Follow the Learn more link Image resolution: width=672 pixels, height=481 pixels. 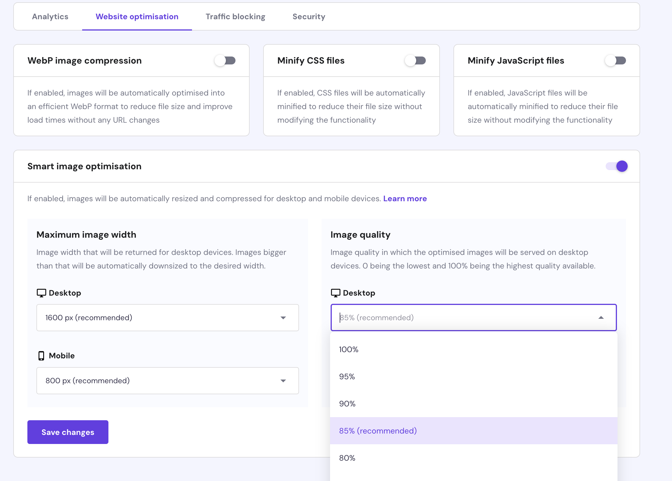405,198
